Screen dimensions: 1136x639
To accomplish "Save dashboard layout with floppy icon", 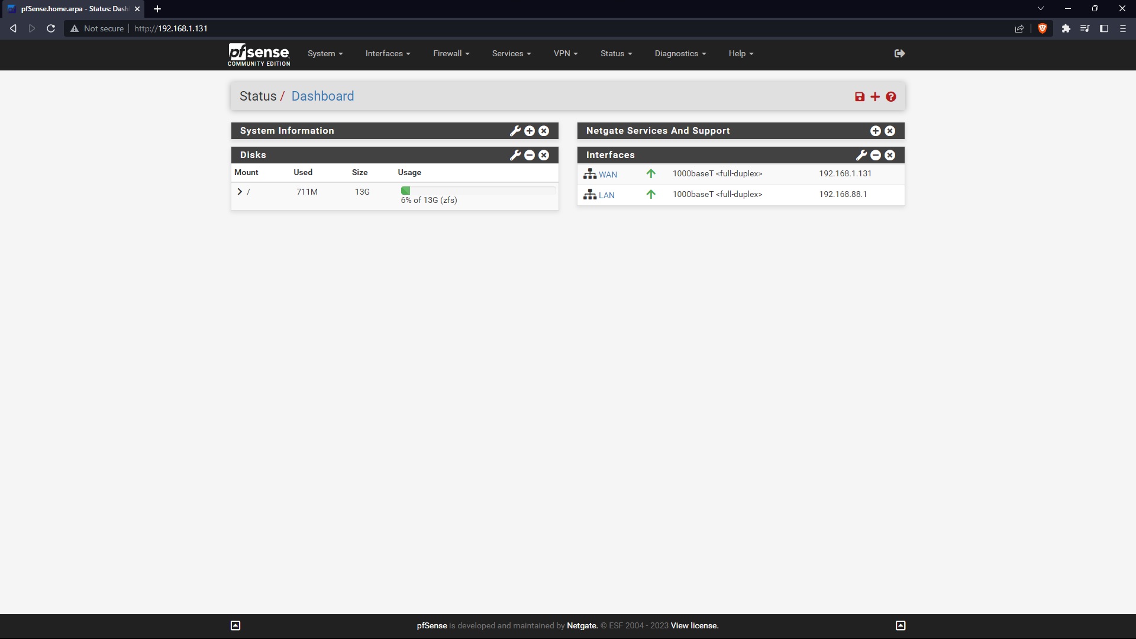I will [x=860, y=97].
